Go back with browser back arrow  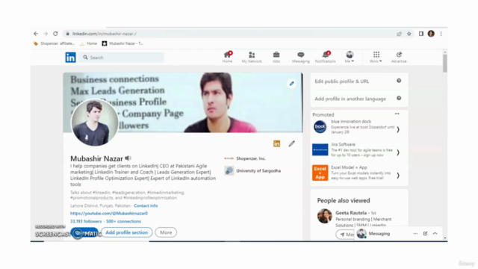pyautogui.click(x=36, y=34)
